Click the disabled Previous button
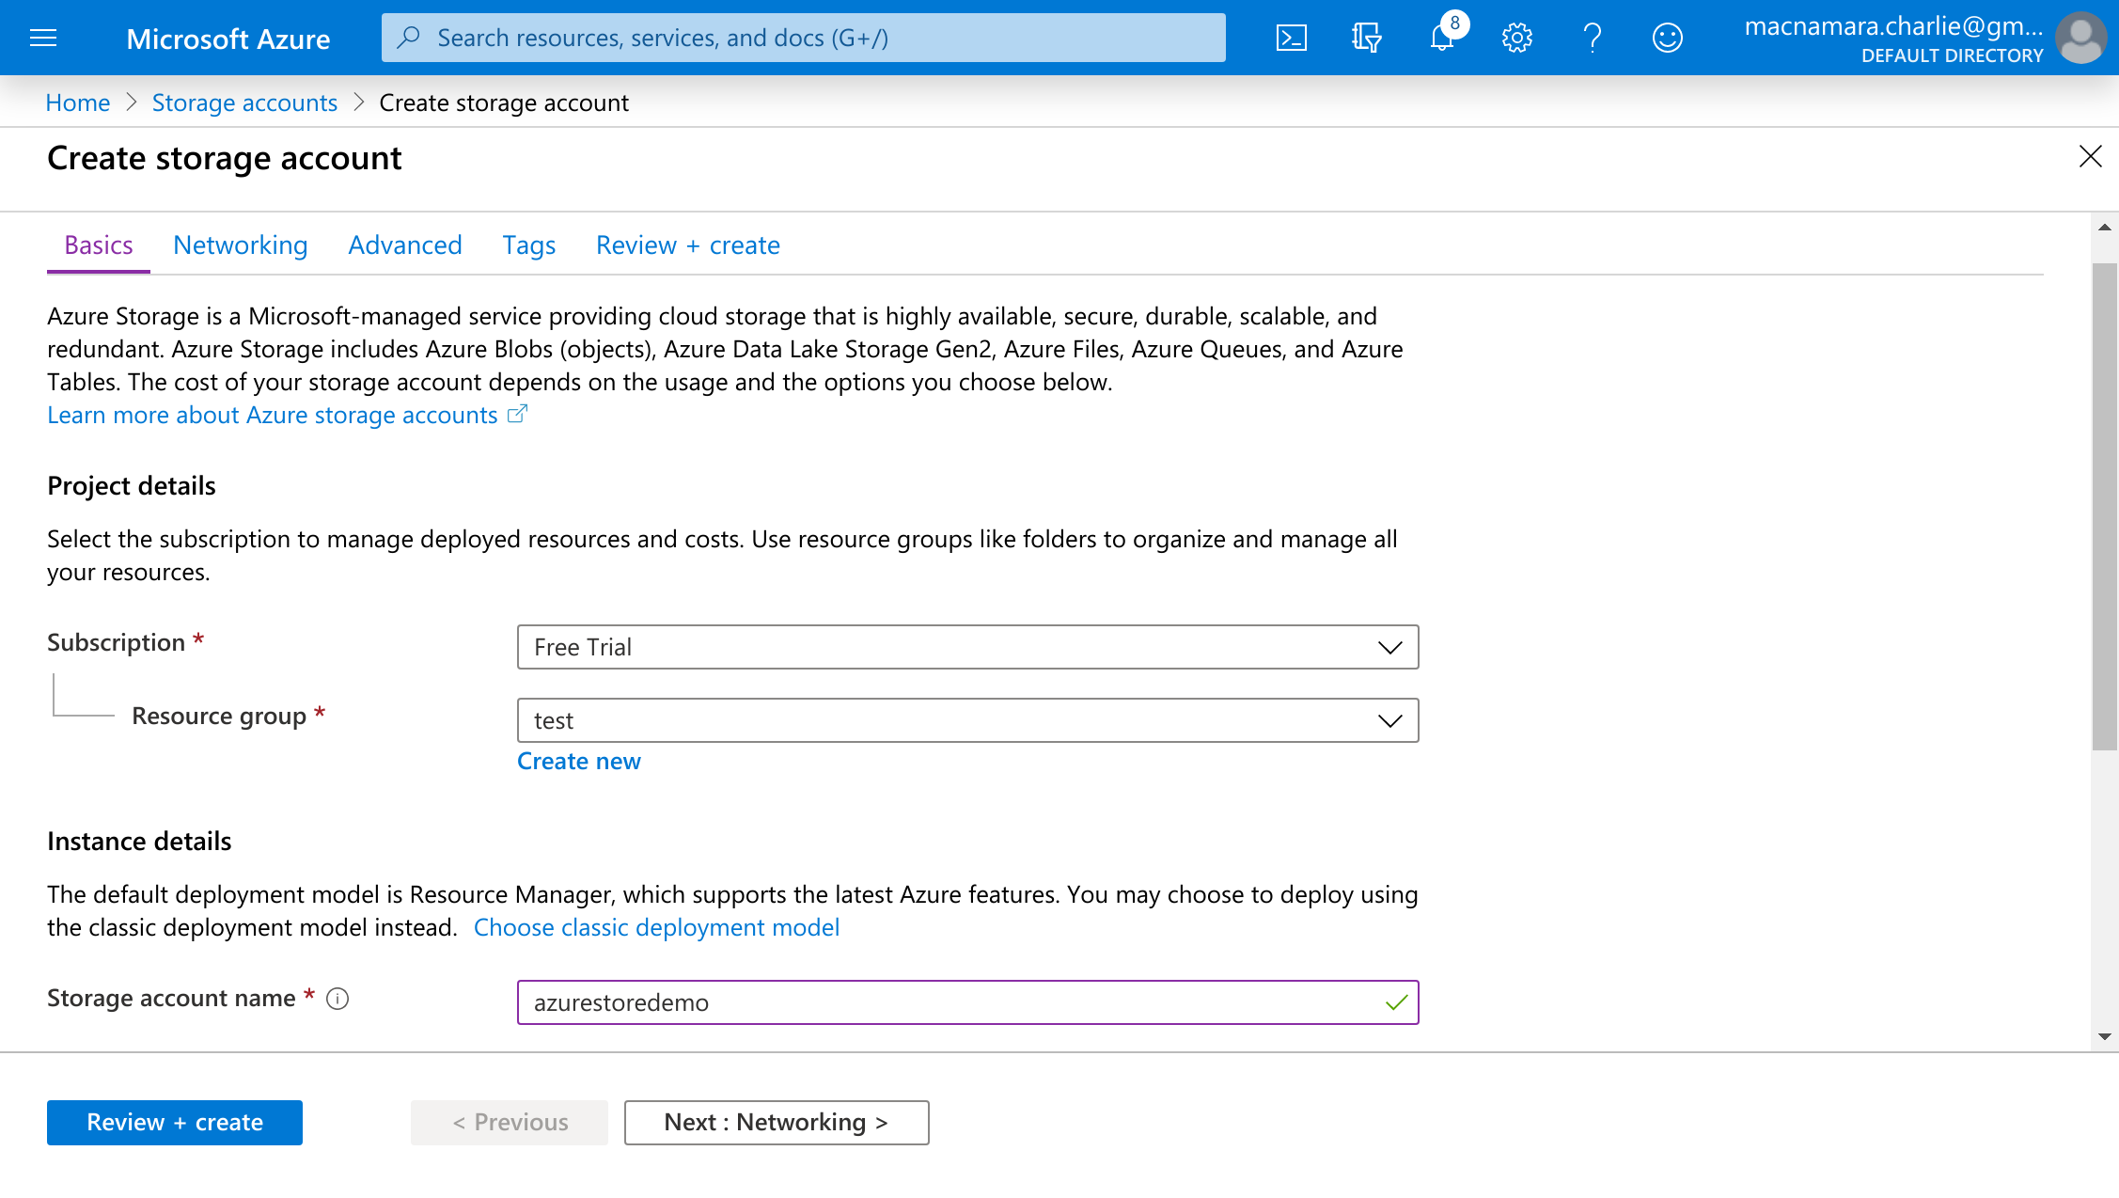2119x1198 pixels. [x=510, y=1123]
